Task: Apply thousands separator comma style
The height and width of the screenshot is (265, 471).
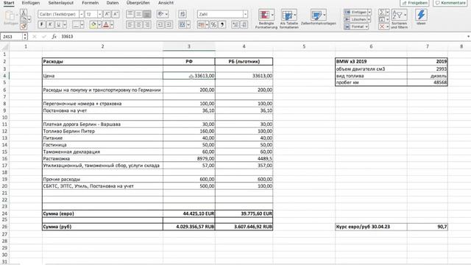Action: point(222,24)
